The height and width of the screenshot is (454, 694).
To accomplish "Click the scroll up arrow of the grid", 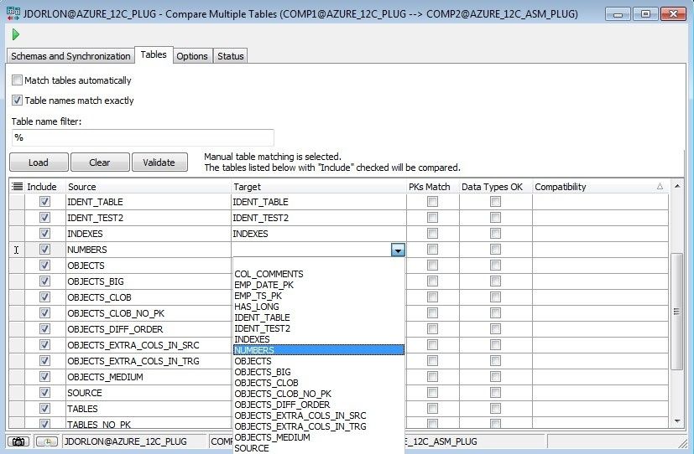I will click(x=677, y=186).
